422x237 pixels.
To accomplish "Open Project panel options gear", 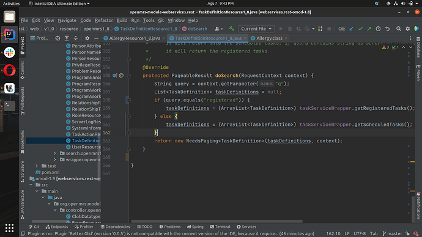I will point(87,38).
